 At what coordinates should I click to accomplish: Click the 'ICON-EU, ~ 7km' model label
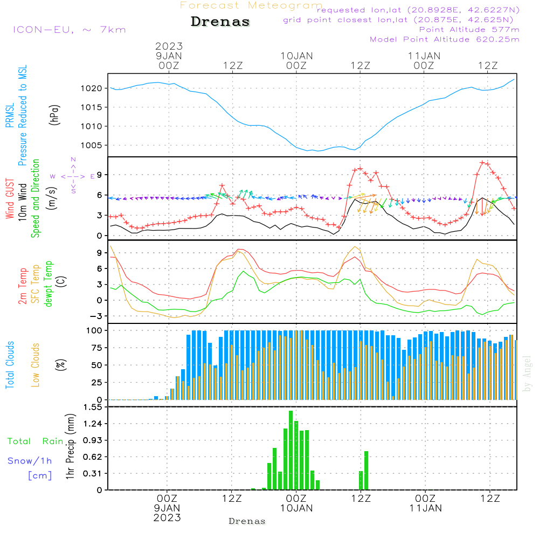pos(70,30)
